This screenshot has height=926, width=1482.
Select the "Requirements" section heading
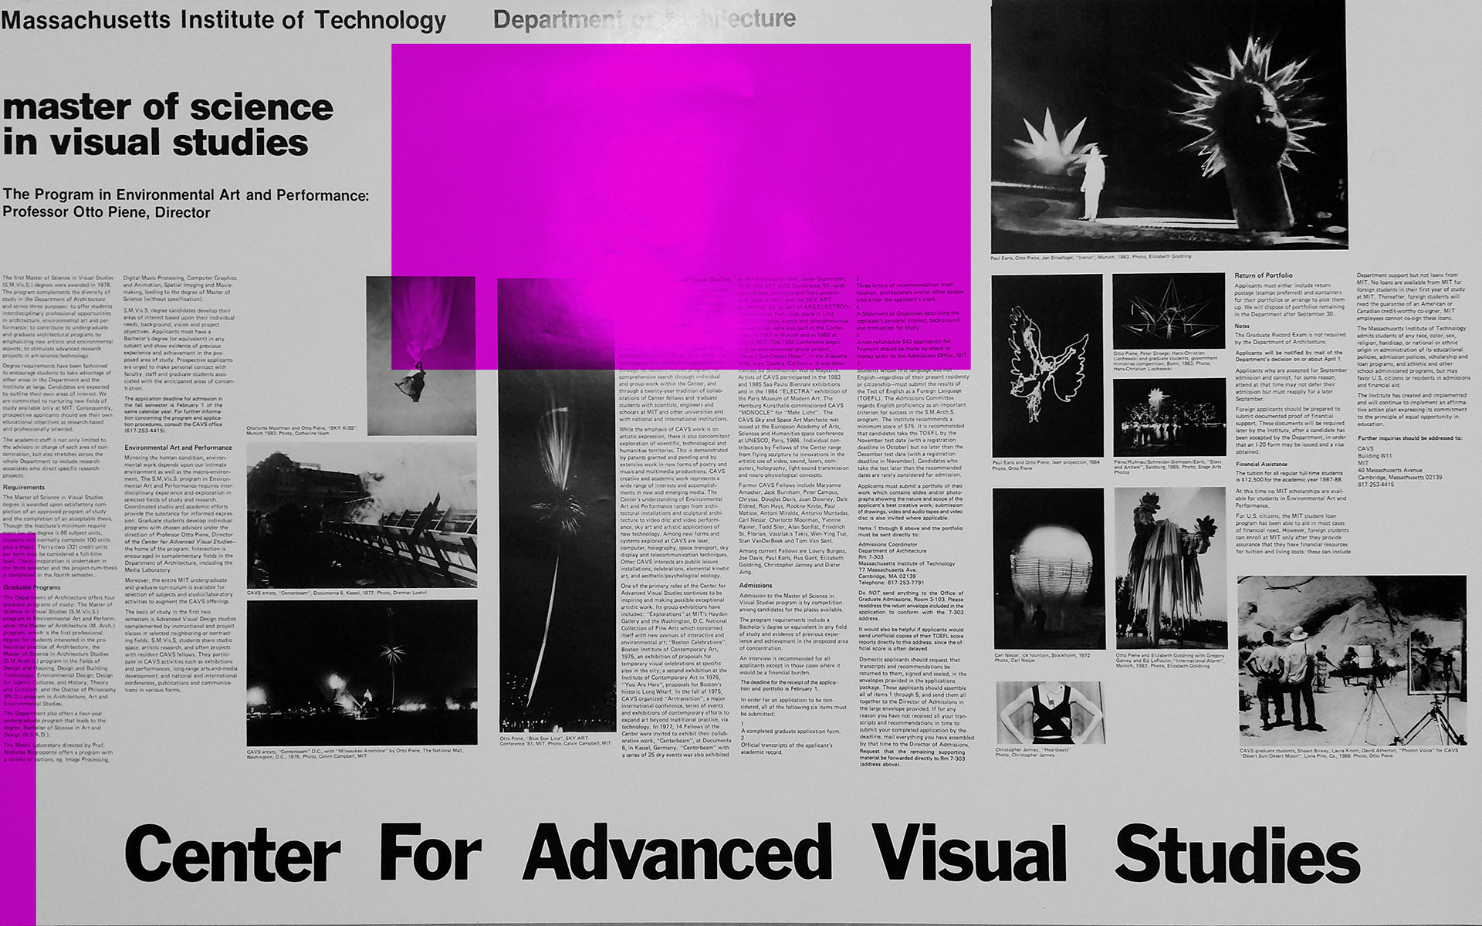[x=24, y=488]
